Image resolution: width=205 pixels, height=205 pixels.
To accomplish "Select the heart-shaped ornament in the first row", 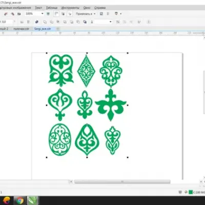I will pyautogui.click(x=61, y=70).
